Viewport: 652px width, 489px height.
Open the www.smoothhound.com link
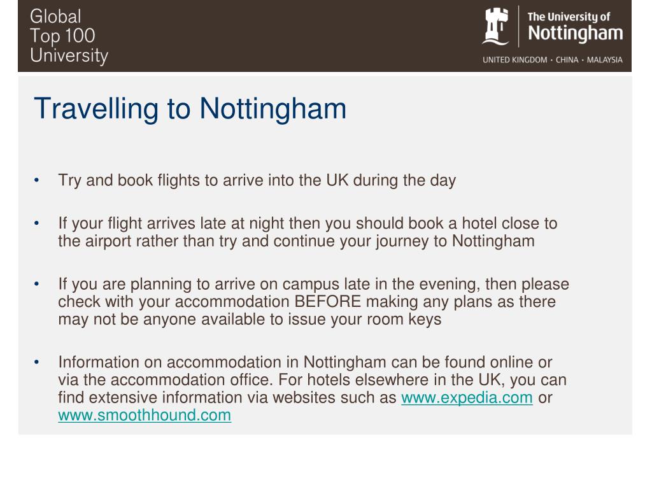click(x=145, y=415)
